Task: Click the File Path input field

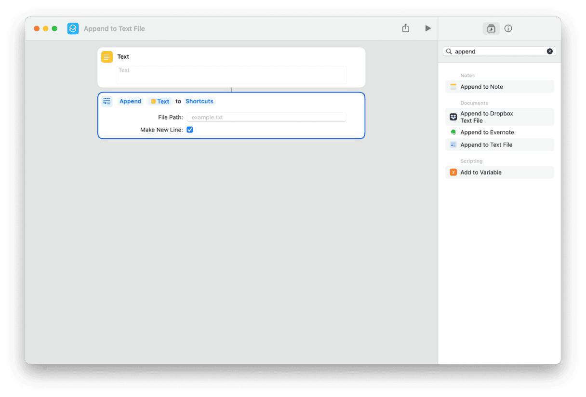Action: pyautogui.click(x=266, y=117)
